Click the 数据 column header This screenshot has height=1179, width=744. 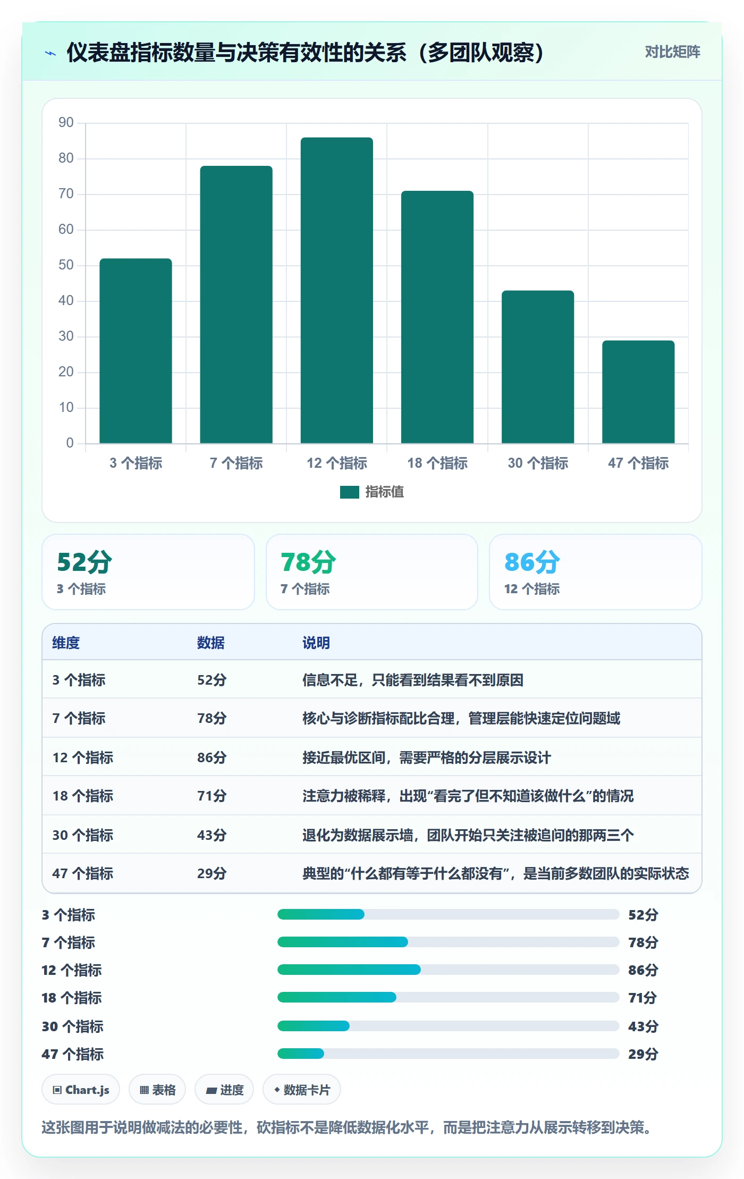[211, 643]
